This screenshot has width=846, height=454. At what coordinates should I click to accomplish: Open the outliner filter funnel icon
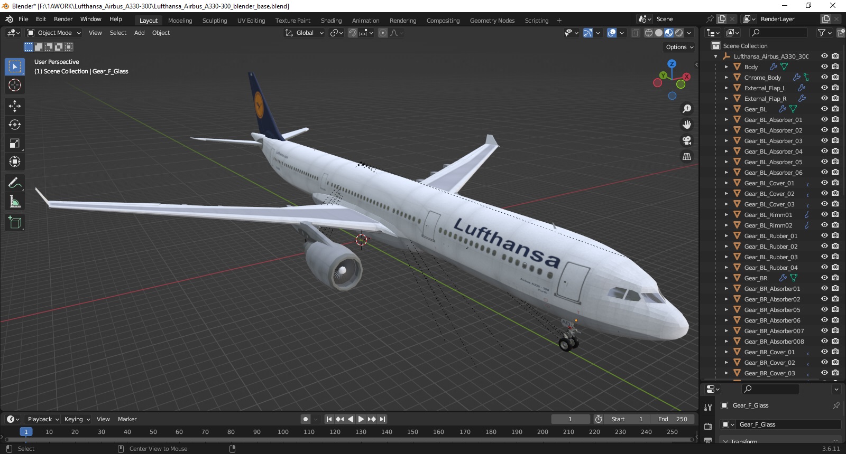[822, 33]
